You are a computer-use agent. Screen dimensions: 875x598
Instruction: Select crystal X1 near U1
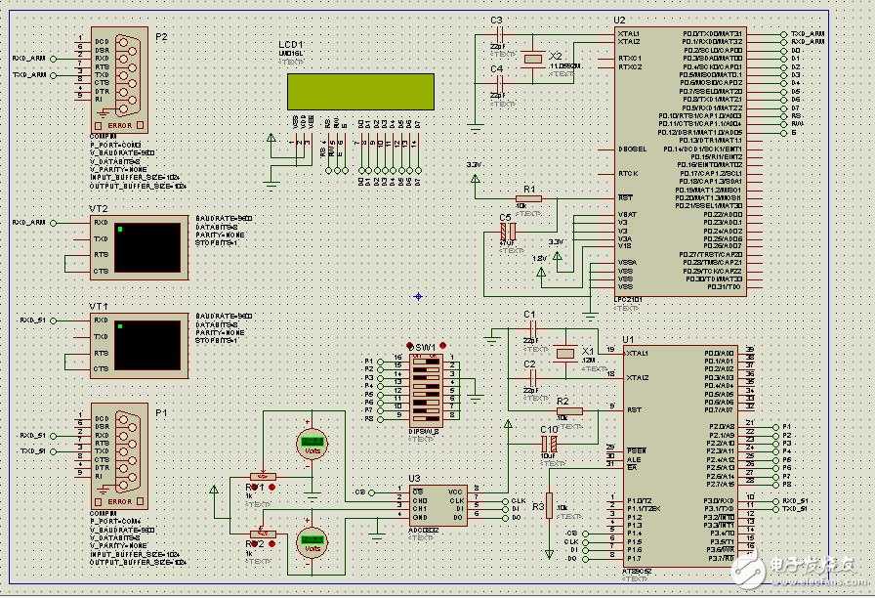point(565,354)
